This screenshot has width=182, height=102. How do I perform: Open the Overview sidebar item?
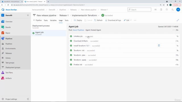(9, 22)
